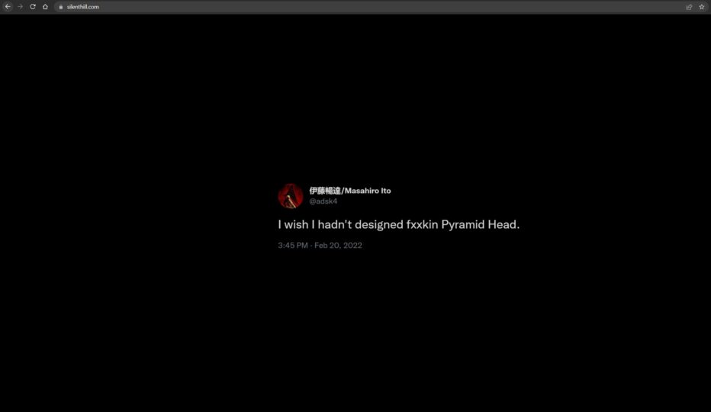Click the display name Masahiro Ito
Screen dimensions: 711x412
point(350,191)
